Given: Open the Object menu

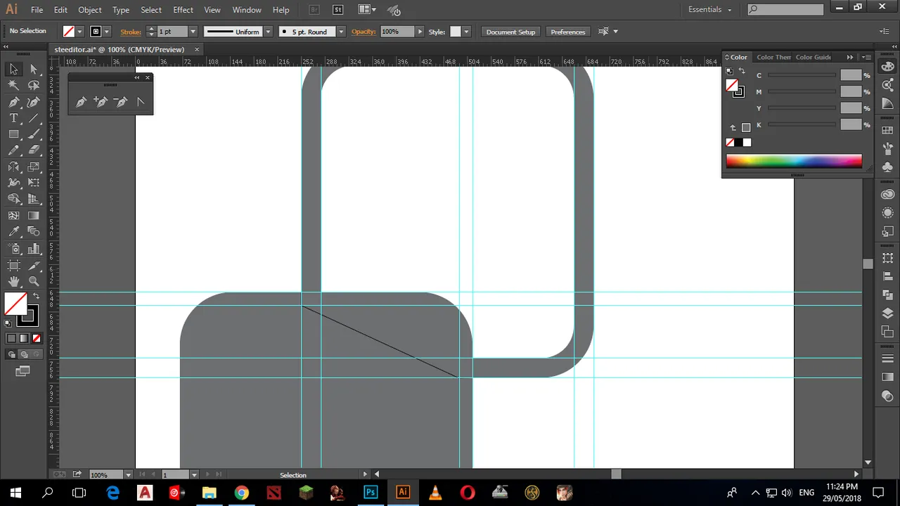Looking at the screenshot, I should tap(90, 10).
